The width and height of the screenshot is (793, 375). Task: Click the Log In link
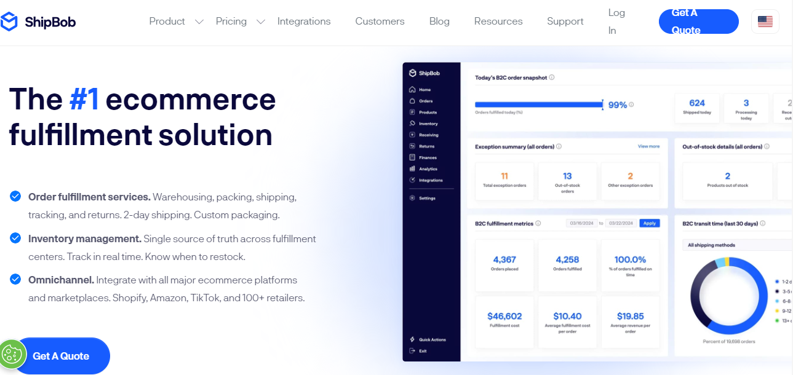pyautogui.click(x=616, y=22)
